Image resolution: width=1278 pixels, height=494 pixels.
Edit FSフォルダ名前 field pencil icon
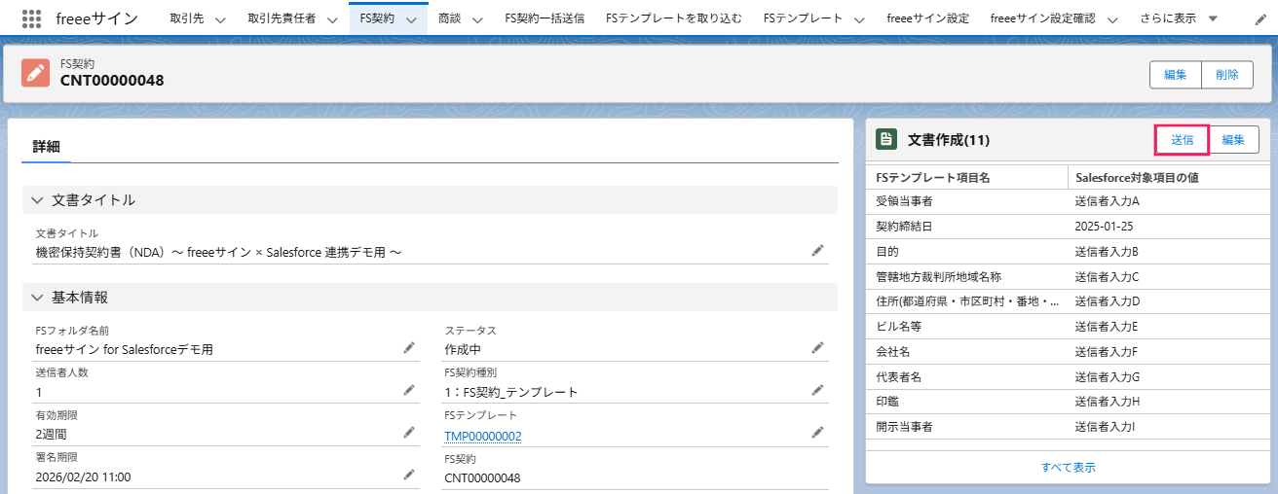click(409, 347)
